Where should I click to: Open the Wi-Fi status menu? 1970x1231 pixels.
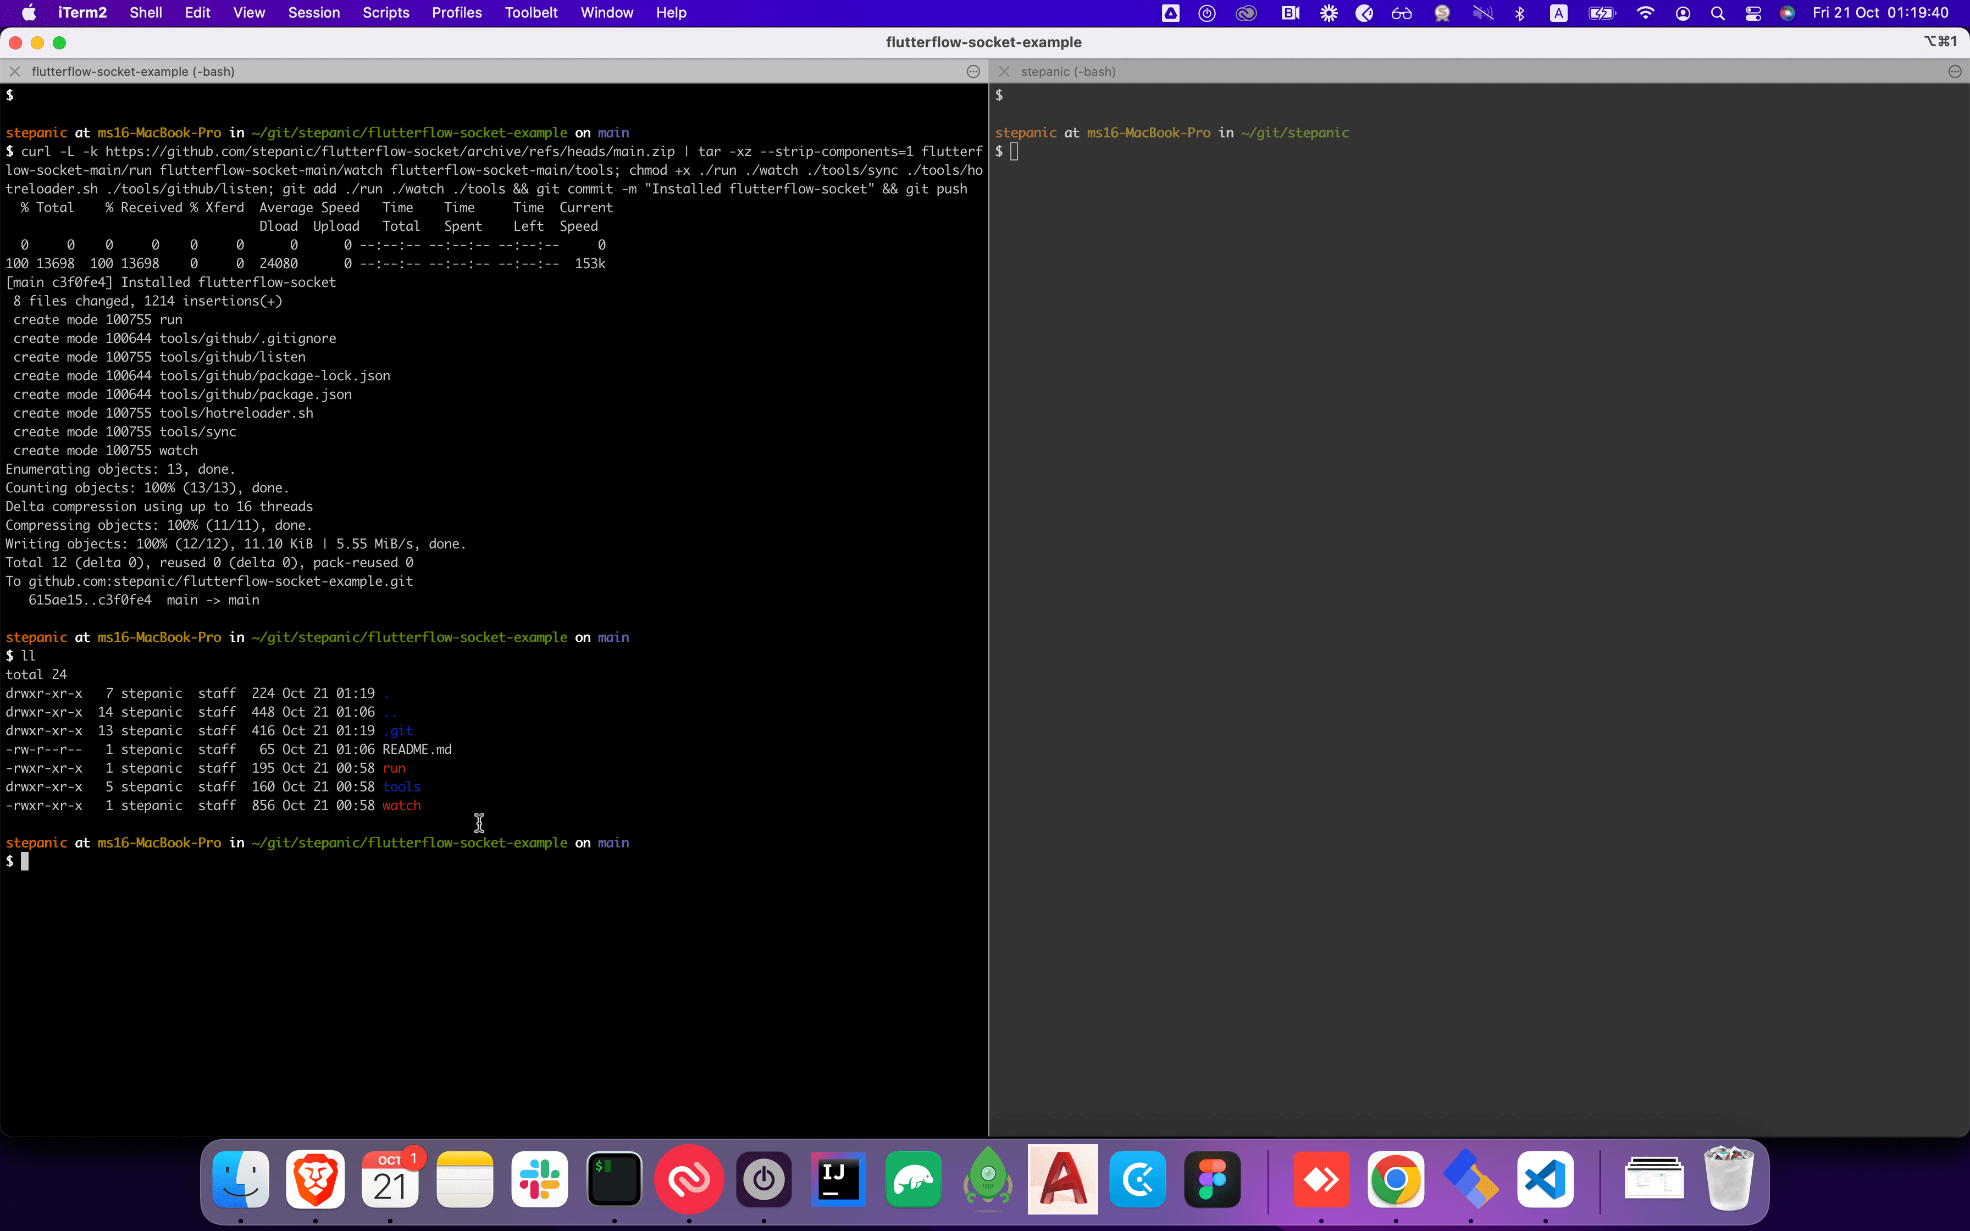tap(1645, 13)
